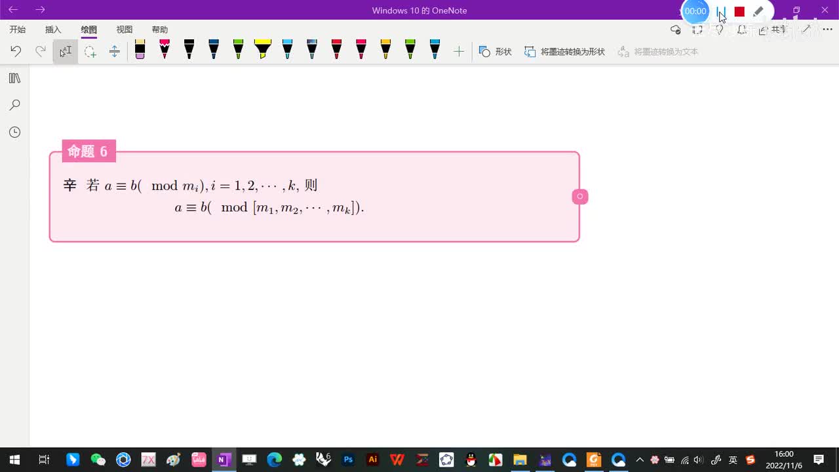Viewport: 839px width, 472px height.
Task: Choose the insert space tool
Action: point(114,51)
